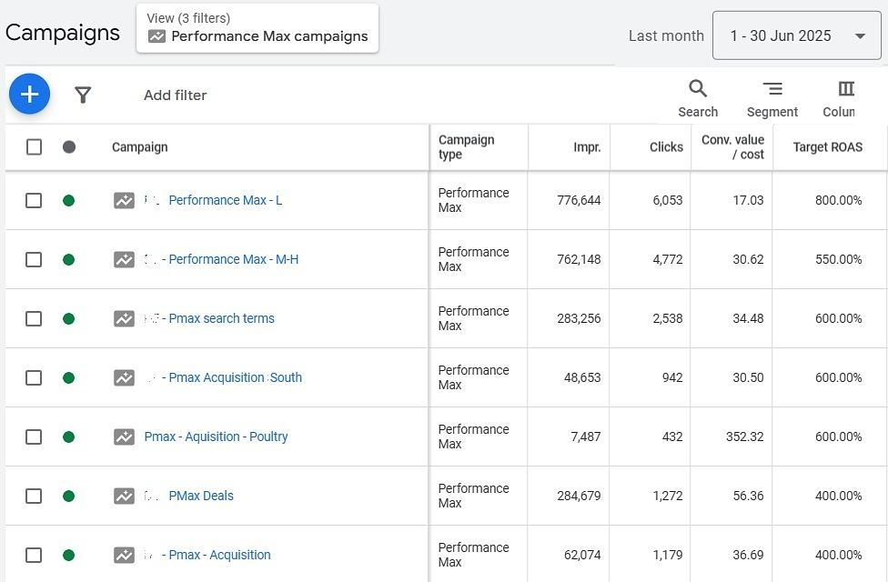Click the Add filter field
The height and width of the screenshot is (582, 888).
[x=176, y=95]
